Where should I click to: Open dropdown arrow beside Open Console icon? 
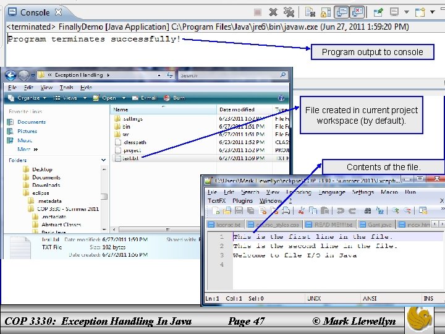(432, 12)
